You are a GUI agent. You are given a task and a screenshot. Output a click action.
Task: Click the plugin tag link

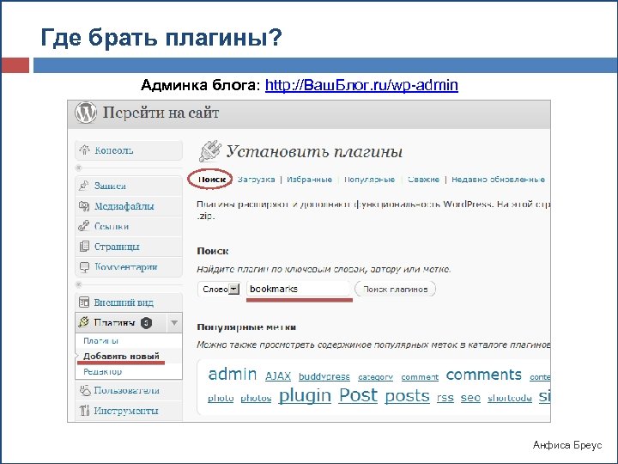click(305, 396)
